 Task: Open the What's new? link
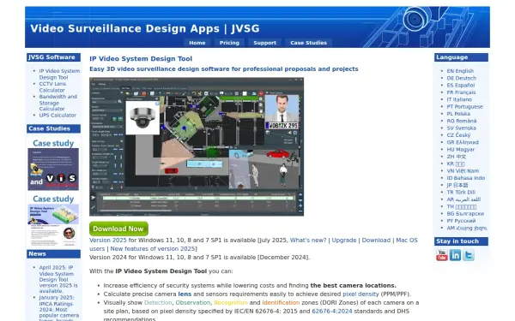308,240
